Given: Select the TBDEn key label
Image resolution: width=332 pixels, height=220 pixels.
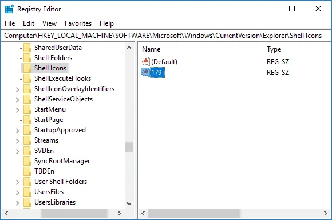Looking at the screenshot, I should (x=44, y=171).
